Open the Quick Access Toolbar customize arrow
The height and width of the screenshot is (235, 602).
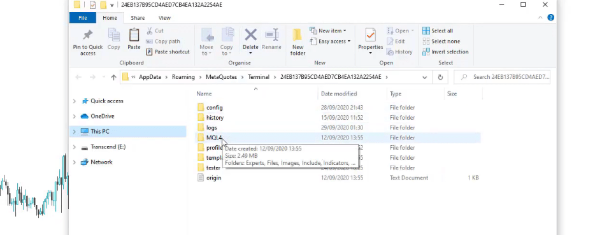coord(111,5)
